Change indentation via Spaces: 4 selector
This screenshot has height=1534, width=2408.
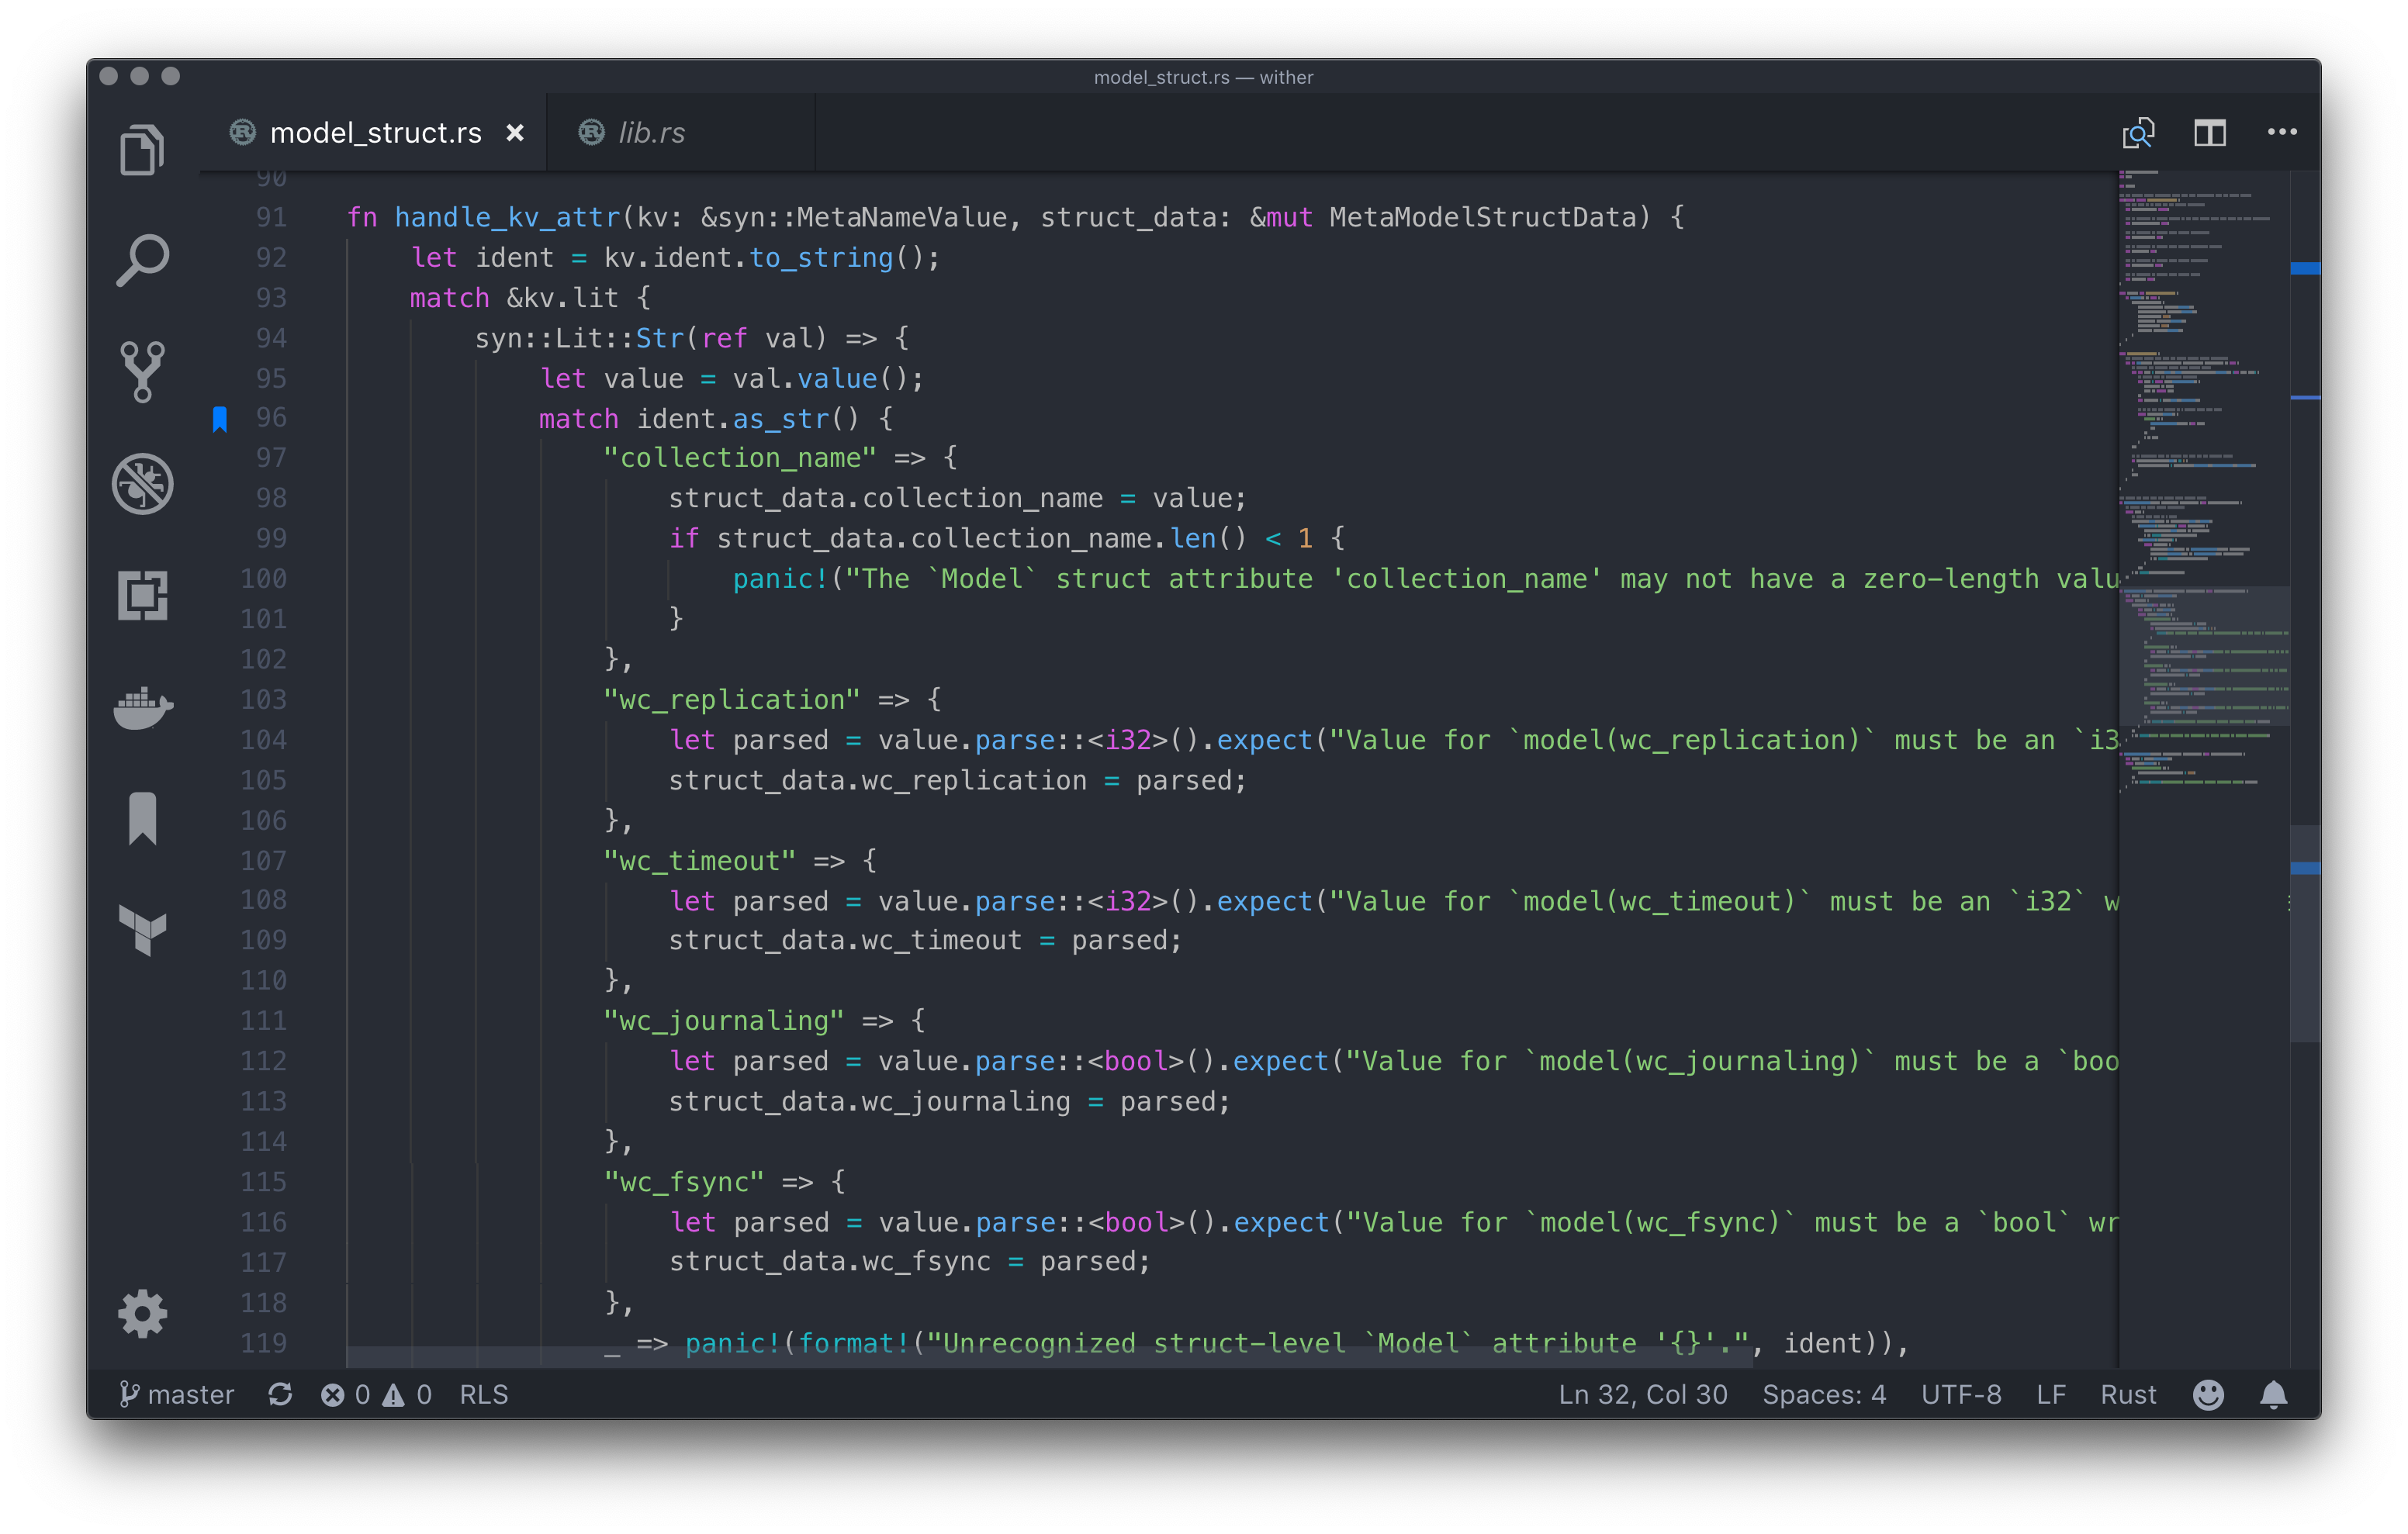pyautogui.click(x=1823, y=1394)
